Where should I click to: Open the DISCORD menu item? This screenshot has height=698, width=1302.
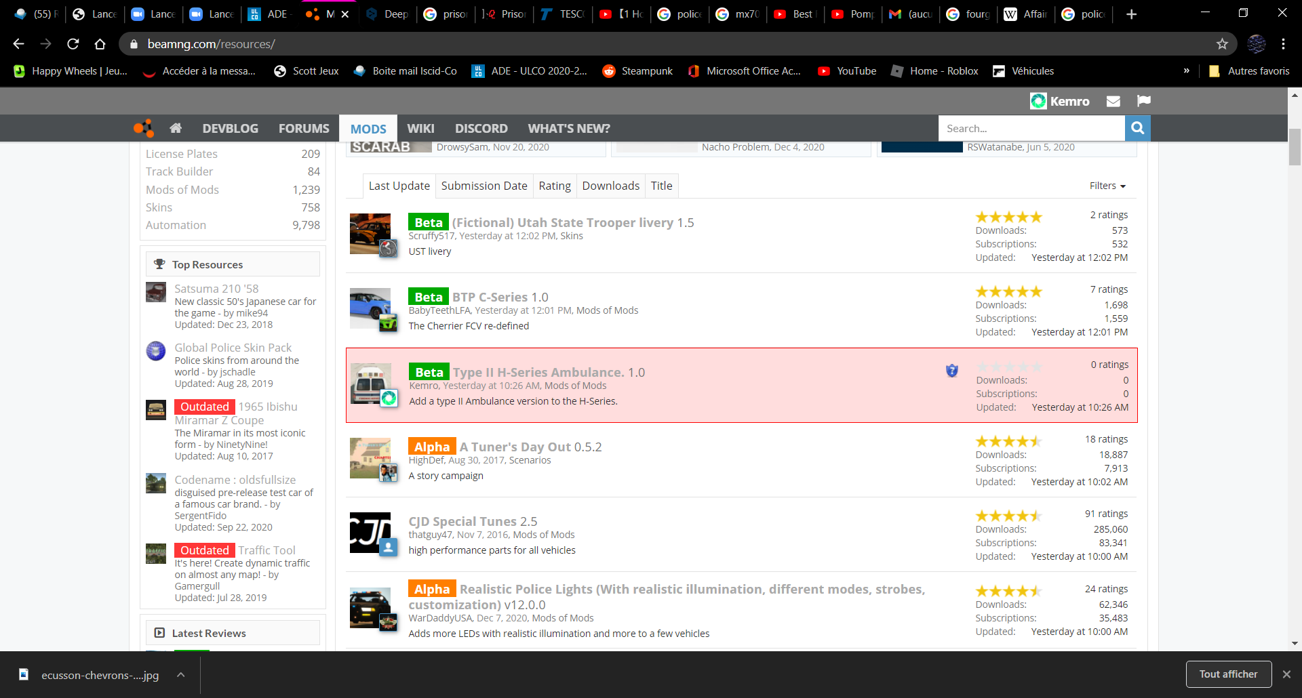(x=481, y=128)
